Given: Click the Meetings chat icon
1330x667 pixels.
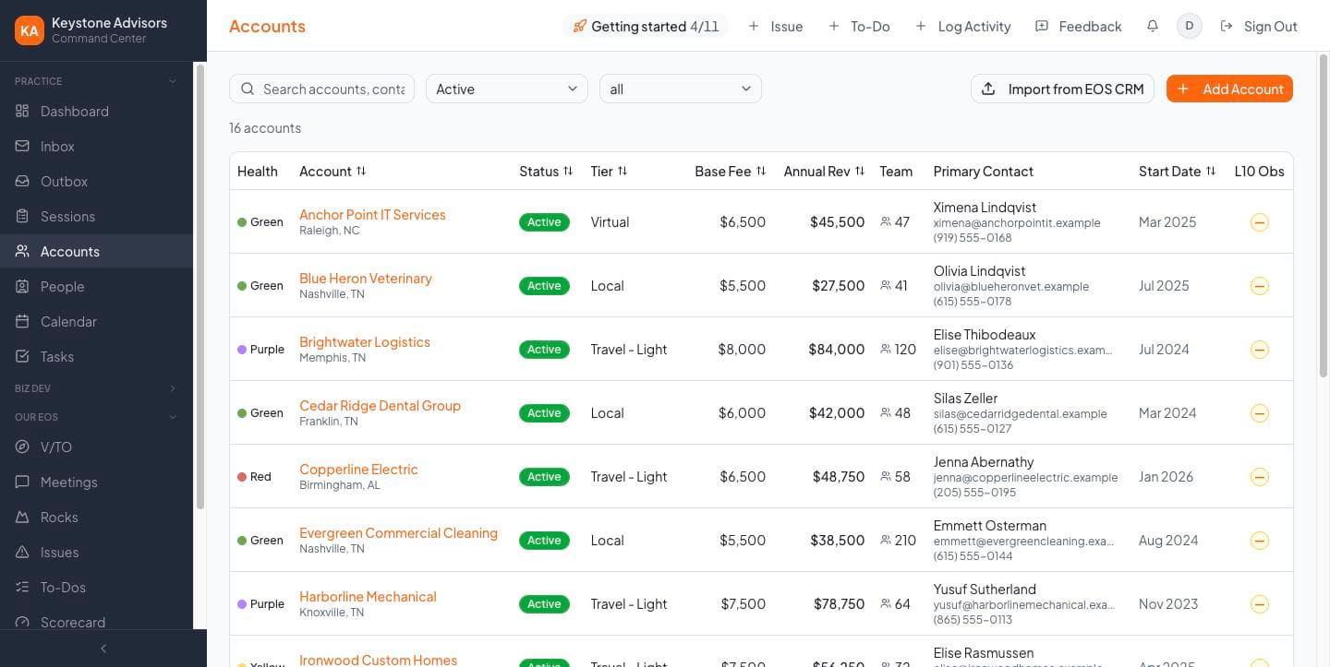Looking at the screenshot, I should pyautogui.click(x=22, y=482).
